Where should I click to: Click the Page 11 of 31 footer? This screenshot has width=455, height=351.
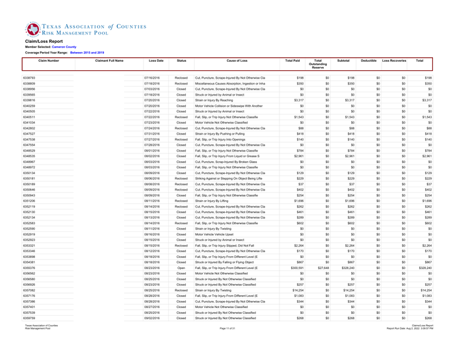(227, 328)
